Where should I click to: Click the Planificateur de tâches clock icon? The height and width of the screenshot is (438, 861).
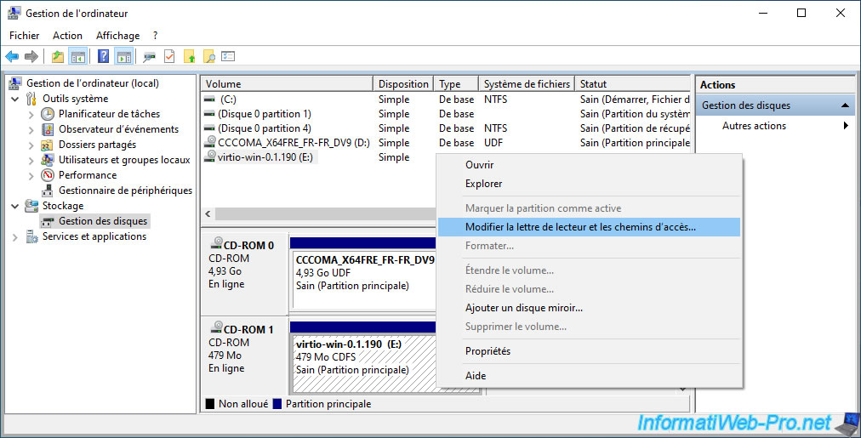(x=48, y=114)
